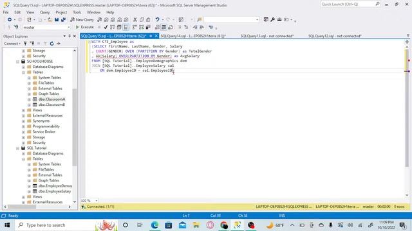The image size is (412, 231).
Task: Click the Save All icon
Action: [x=63, y=20]
